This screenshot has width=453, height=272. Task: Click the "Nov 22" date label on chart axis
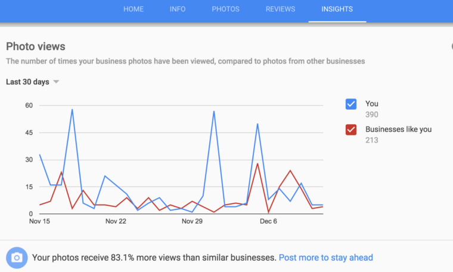116,221
